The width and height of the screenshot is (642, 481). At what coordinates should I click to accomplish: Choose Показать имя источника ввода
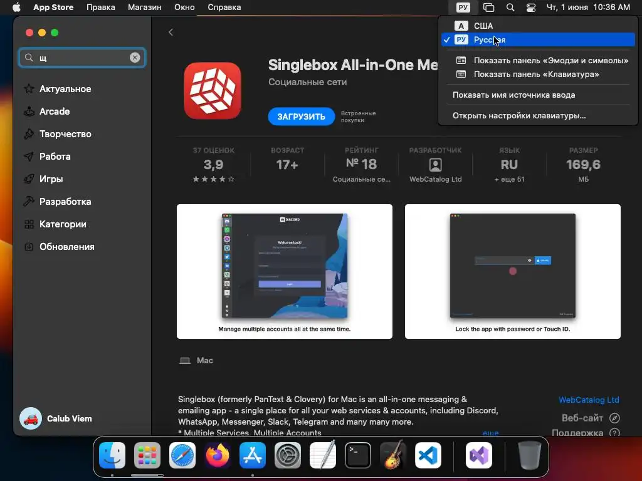pos(538,95)
